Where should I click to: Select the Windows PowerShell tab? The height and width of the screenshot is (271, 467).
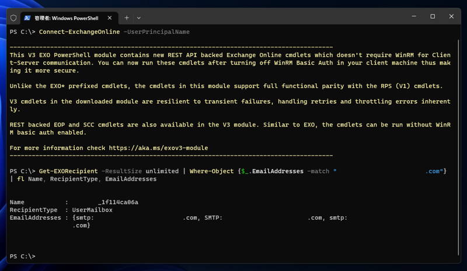[69, 18]
